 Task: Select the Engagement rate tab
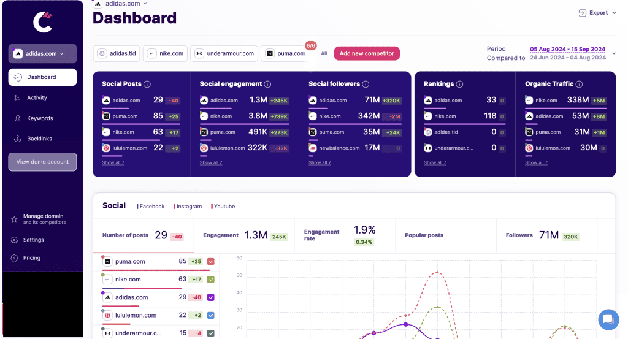coord(345,235)
